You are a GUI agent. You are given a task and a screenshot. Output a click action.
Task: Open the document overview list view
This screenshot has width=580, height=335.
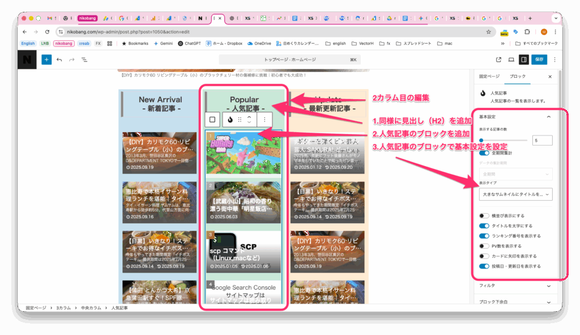84,60
